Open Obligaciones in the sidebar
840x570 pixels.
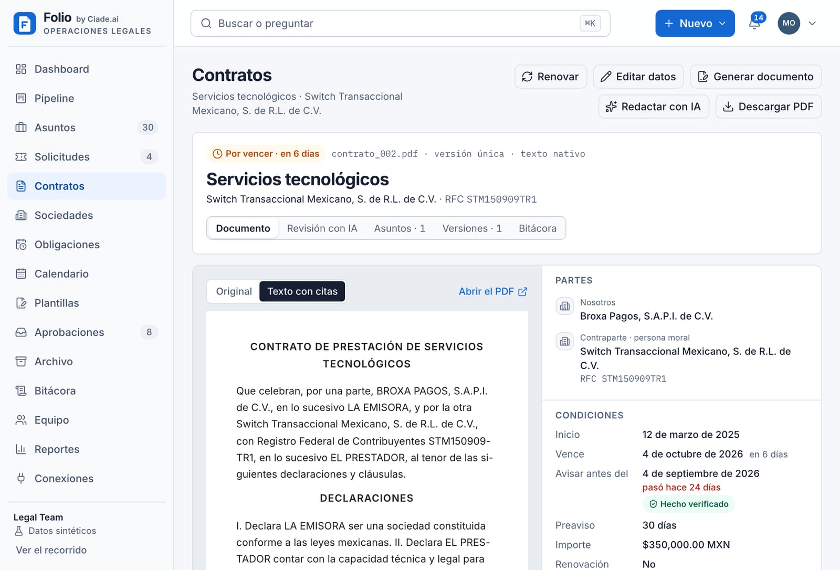pos(87,245)
